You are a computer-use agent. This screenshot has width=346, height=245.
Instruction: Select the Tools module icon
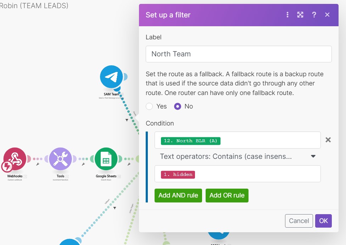click(60, 158)
